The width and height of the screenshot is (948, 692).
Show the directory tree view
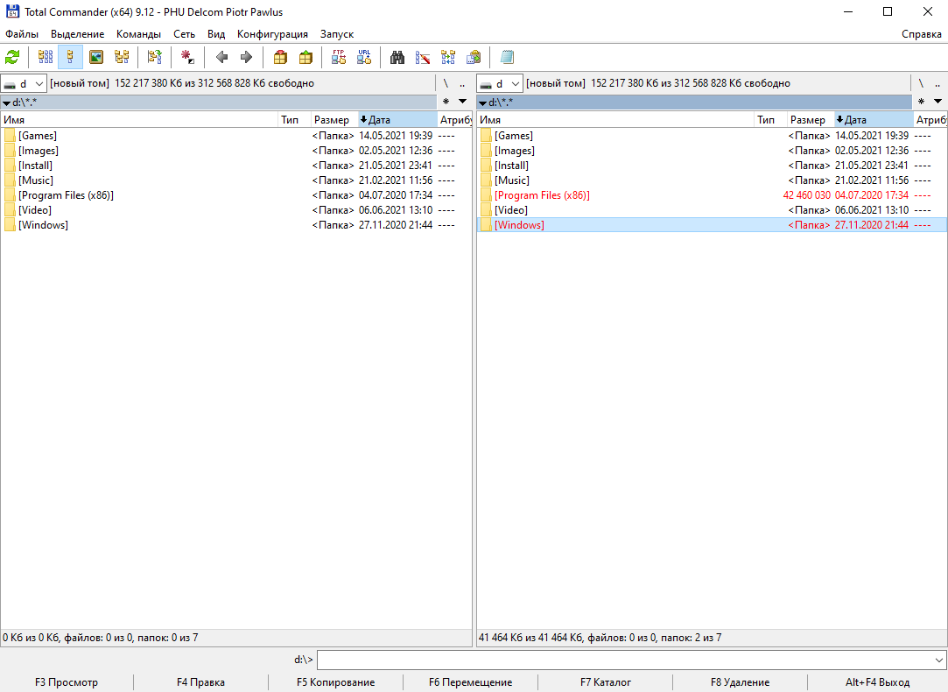(122, 58)
